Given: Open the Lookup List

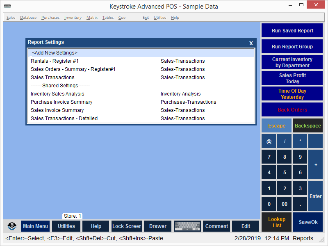Looking at the screenshot, I should tap(277, 222).
